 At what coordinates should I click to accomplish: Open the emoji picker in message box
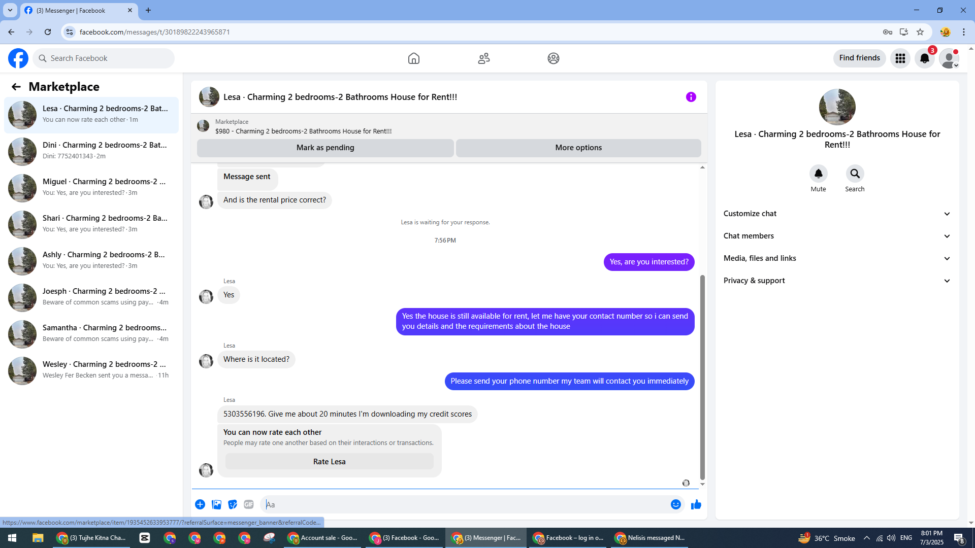(675, 504)
